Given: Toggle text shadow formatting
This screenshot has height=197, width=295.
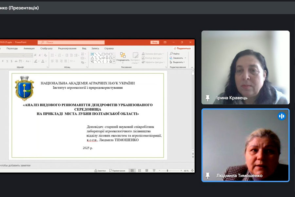Looking at the screenshot, I should pos(11,61).
